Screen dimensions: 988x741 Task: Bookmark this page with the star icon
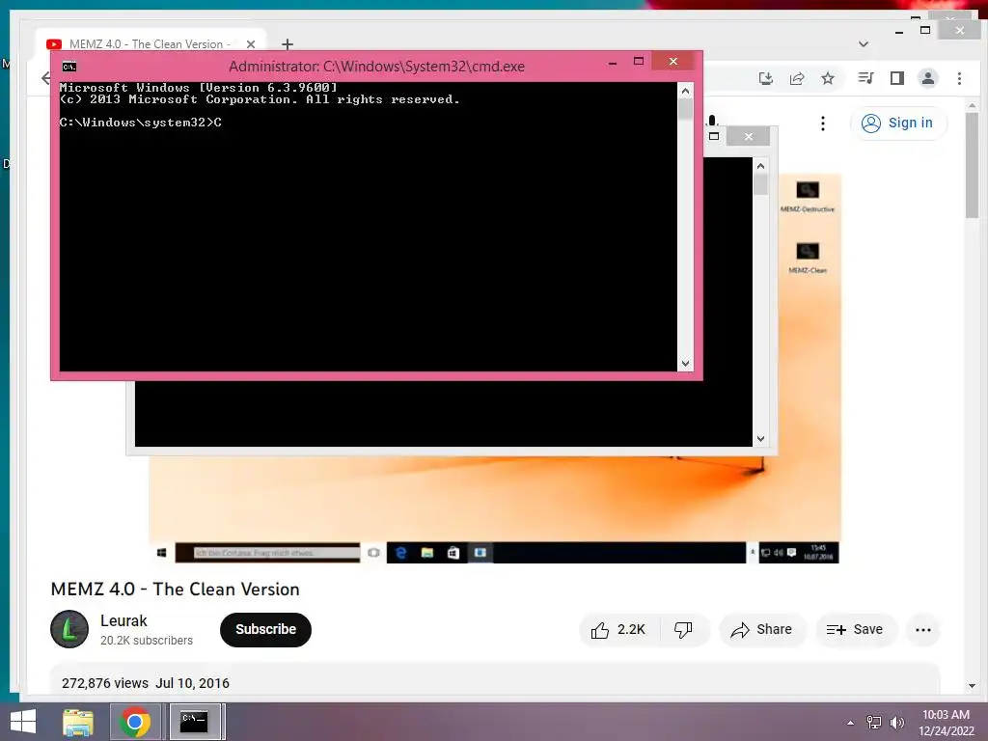(827, 78)
